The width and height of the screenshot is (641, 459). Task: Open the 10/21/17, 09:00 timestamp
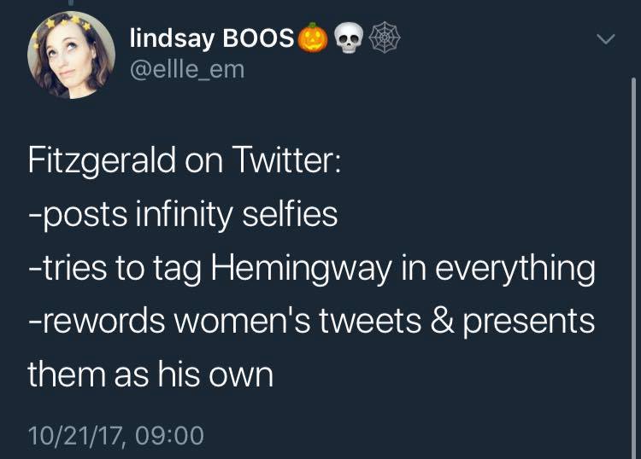pyautogui.click(x=115, y=435)
